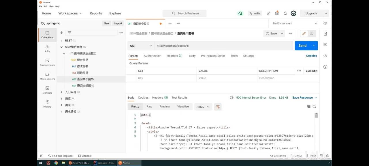Switch to the request Headers (7) tab

coord(174,56)
